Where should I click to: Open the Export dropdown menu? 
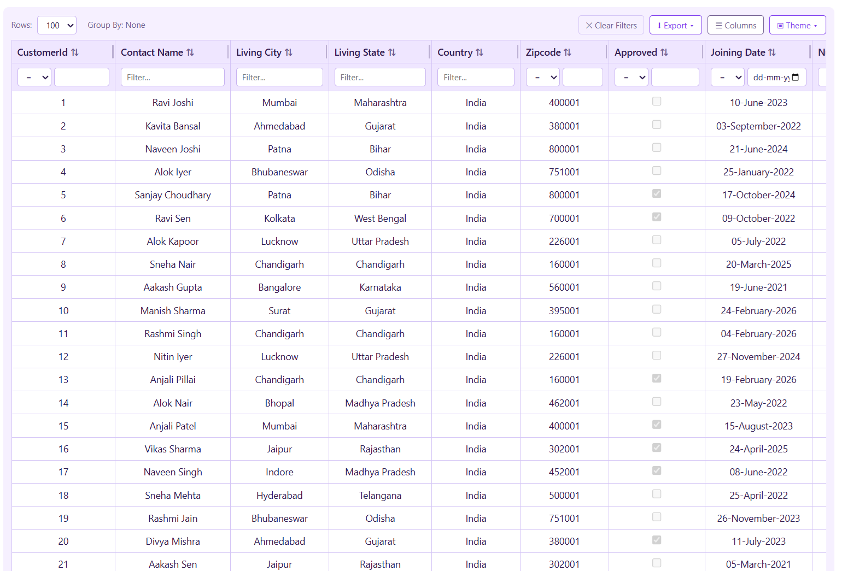[x=676, y=25]
